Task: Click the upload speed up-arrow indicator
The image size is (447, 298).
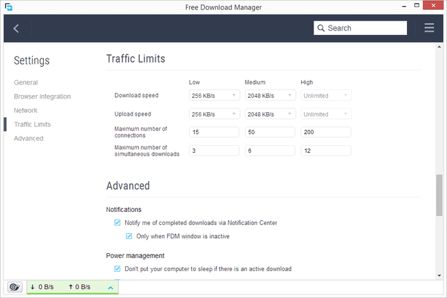Action: coord(71,287)
